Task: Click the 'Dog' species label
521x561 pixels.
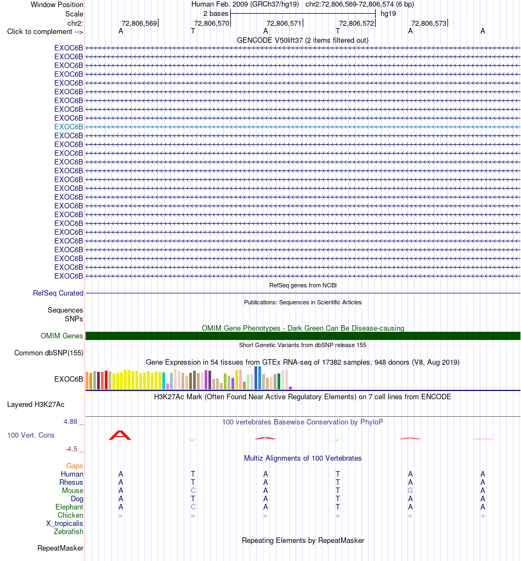Action: 77,498
